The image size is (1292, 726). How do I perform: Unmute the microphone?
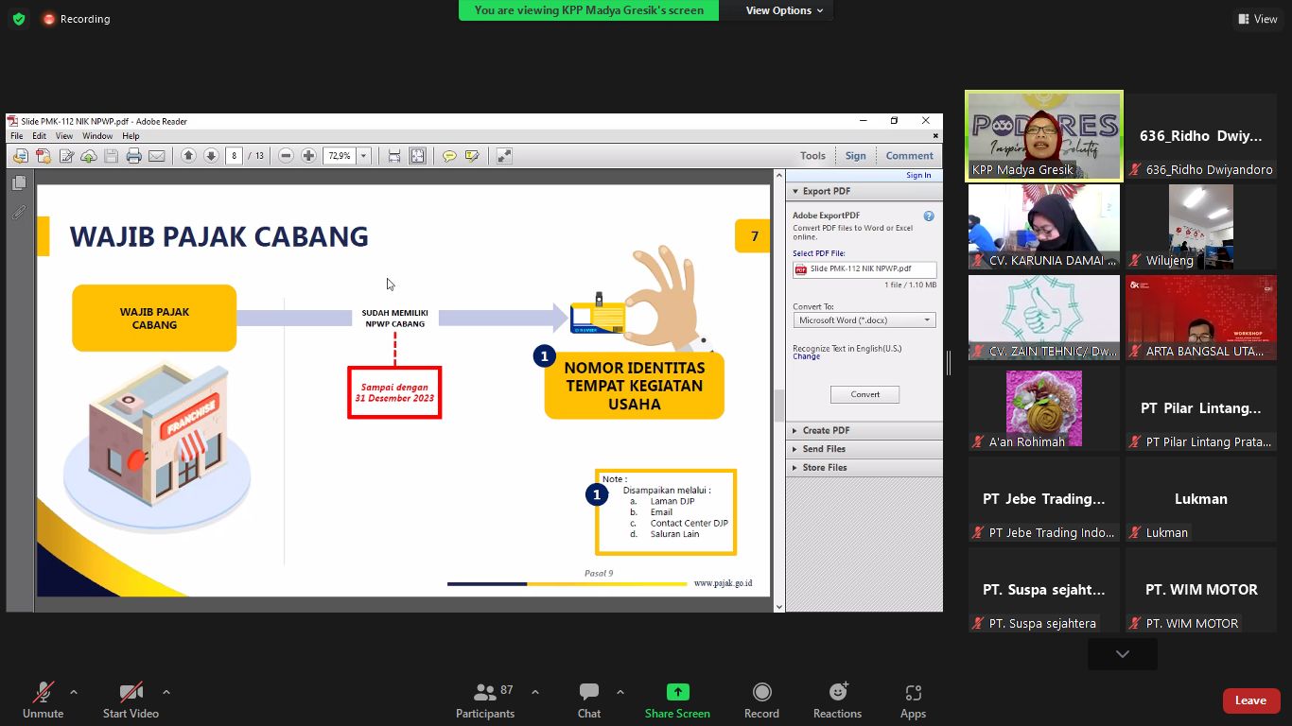click(x=43, y=693)
